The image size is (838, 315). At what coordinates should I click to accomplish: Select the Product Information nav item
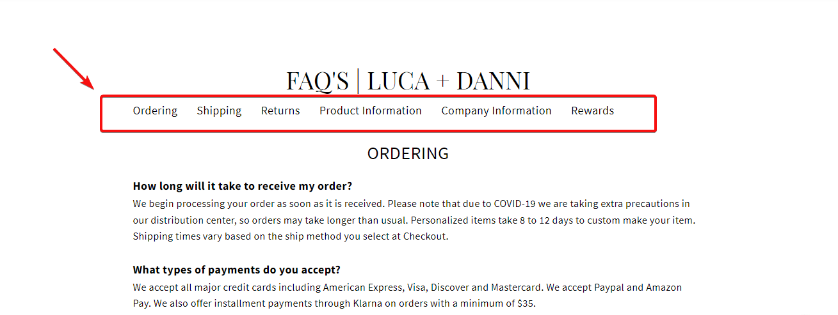pos(371,111)
